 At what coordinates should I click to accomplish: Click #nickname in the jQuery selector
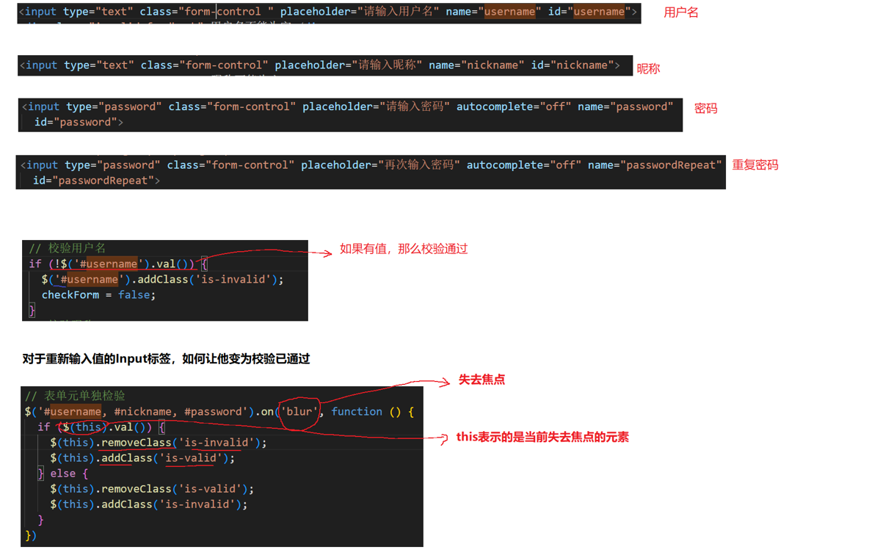pos(142,412)
